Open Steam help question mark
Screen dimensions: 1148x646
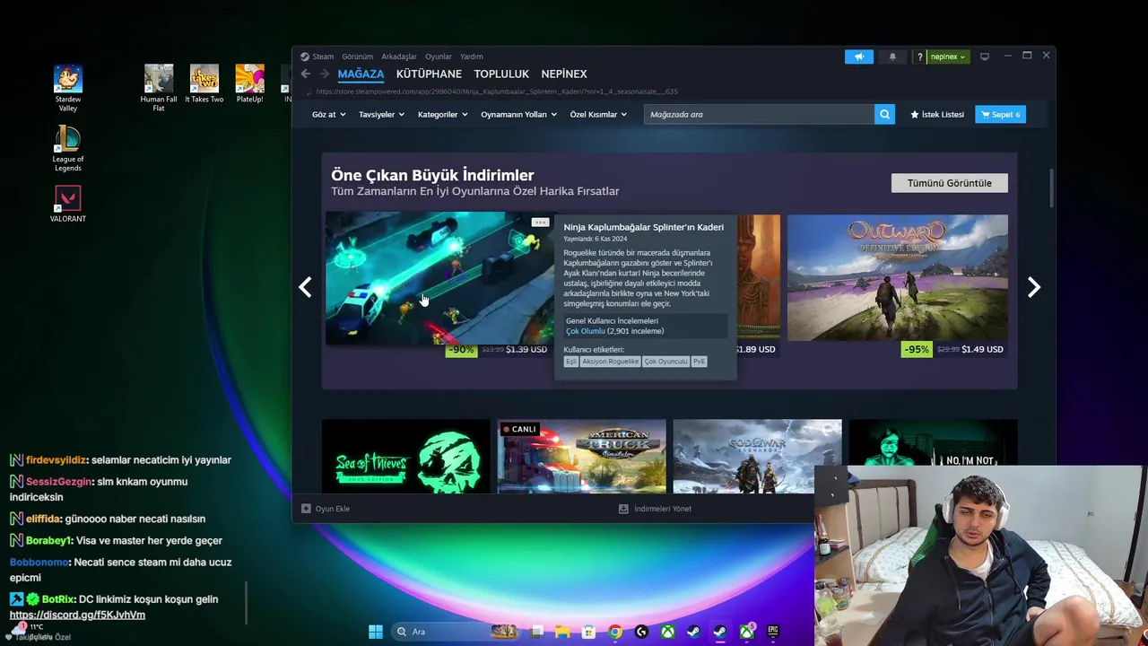coord(919,57)
